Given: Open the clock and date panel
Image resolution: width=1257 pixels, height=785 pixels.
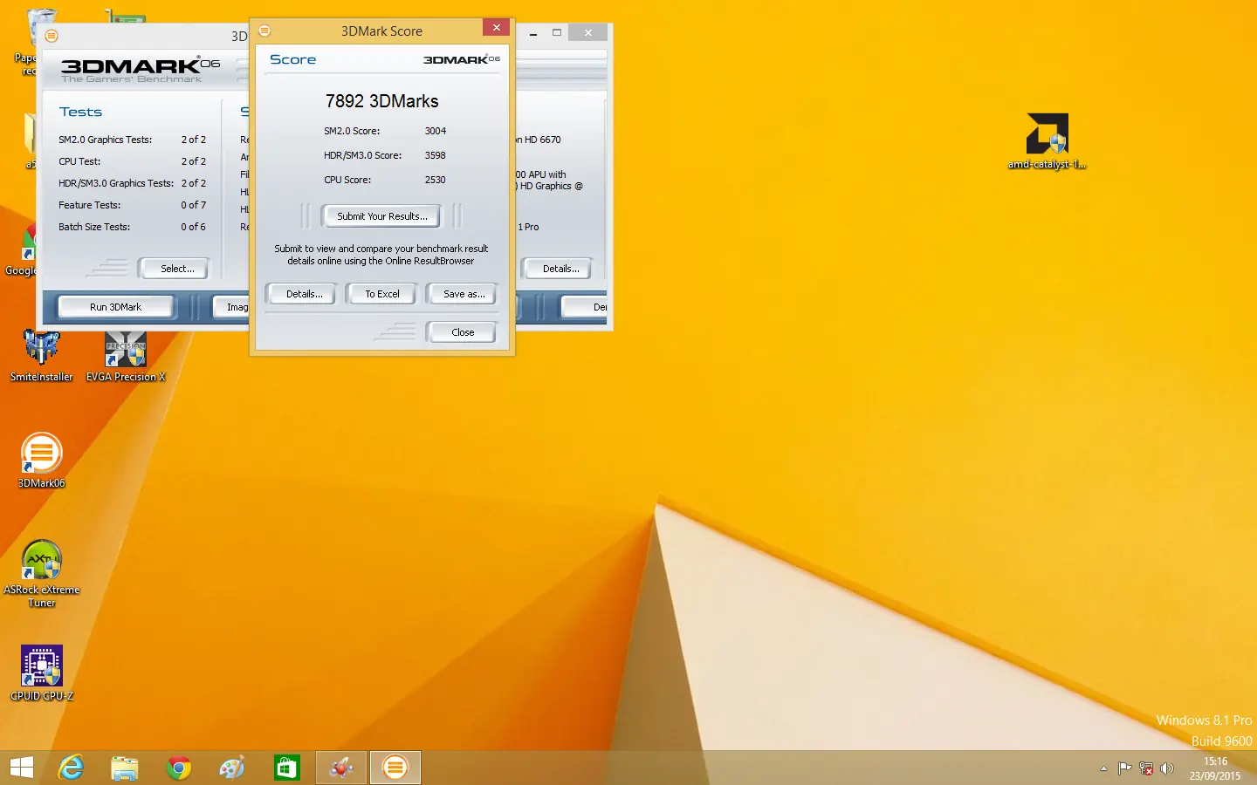Looking at the screenshot, I should pyautogui.click(x=1214, y=768).
